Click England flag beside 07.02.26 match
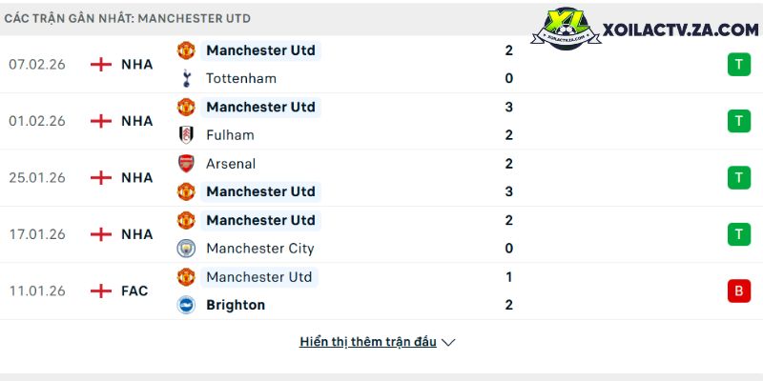 pyautogui.click(x=100, y=64)
